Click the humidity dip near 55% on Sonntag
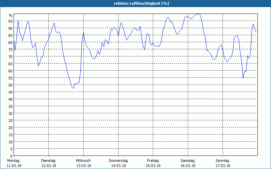271x169 pixels. click(243, 78)
